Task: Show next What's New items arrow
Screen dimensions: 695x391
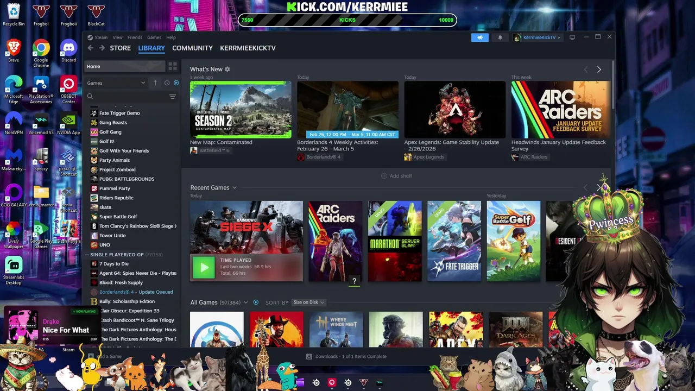Action: [599, 70]
